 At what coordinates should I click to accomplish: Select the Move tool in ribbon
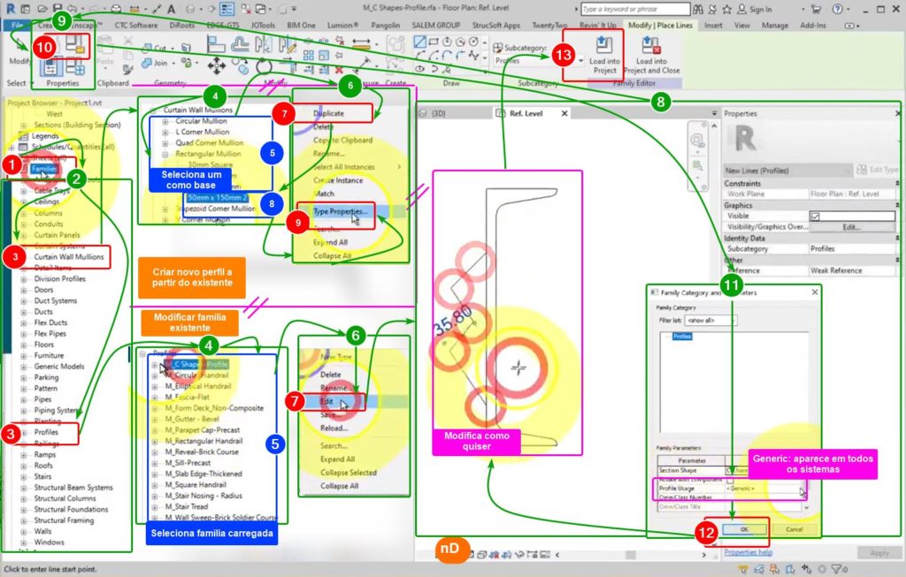point(216,65)
